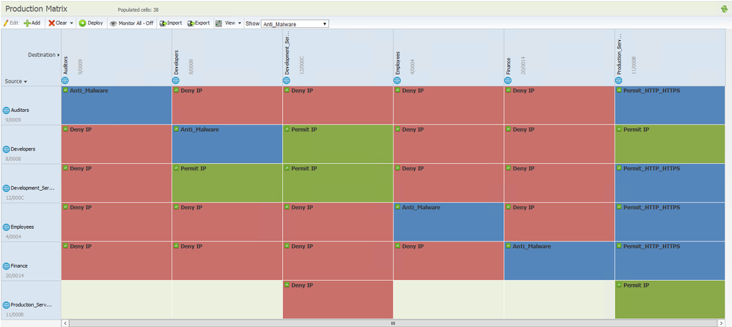The height and width of the screenshot is (327, 732).
Task: Toggle checkbox in Production_Serv-to-Development_Ser Deny IP cell
Action: tap(287, 285)
